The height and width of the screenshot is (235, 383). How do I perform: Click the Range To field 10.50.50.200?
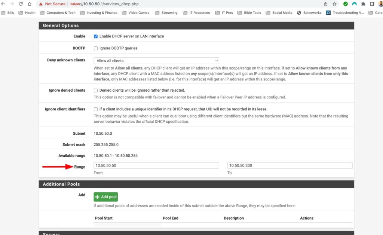[x=290, y=165]
